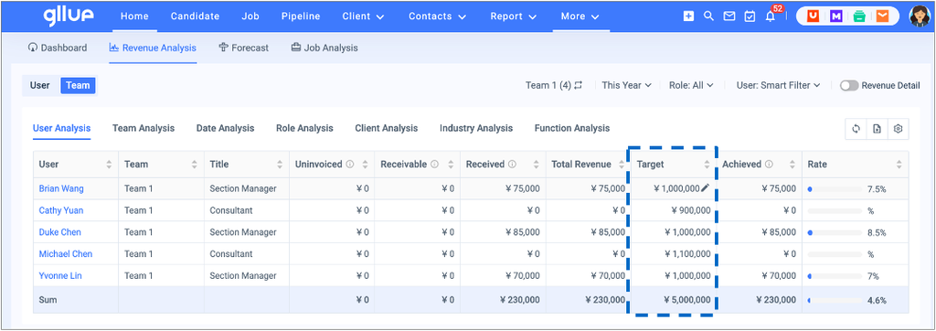
Task: Select the Team view button
Action: tap(78, 85)
